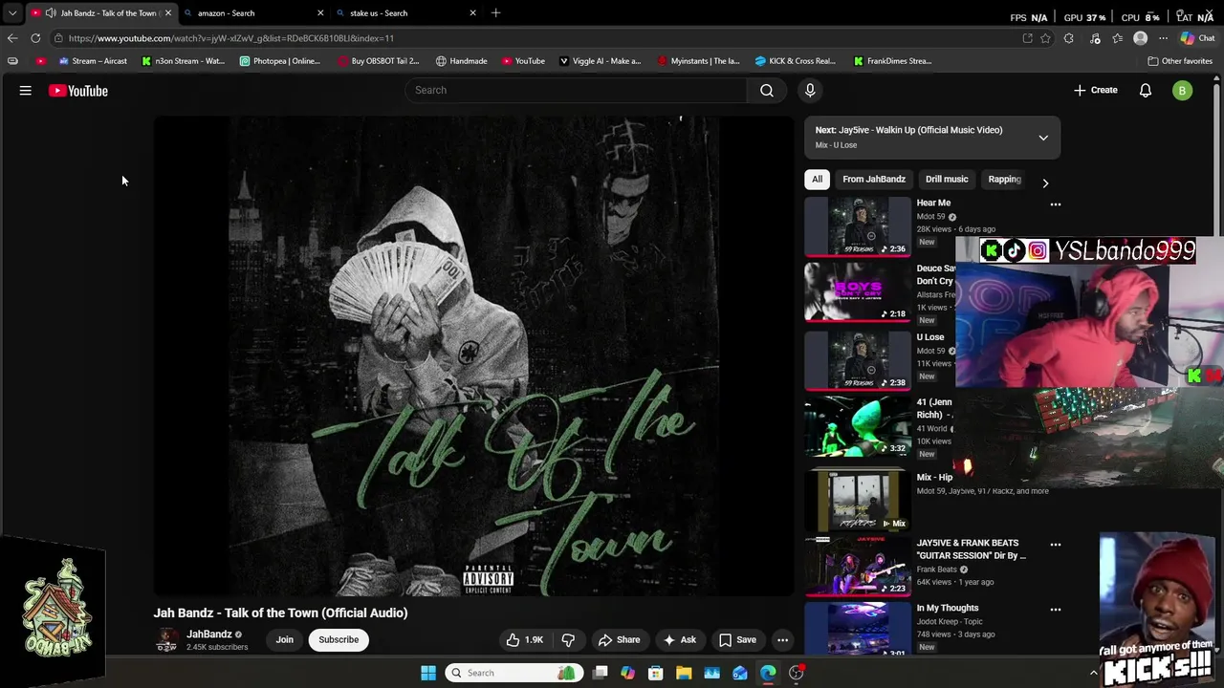Show more filter chips with right arrow
The height and width of the screenshot is (688, 1224).
pyautogui.click(x=1045, y=183)
